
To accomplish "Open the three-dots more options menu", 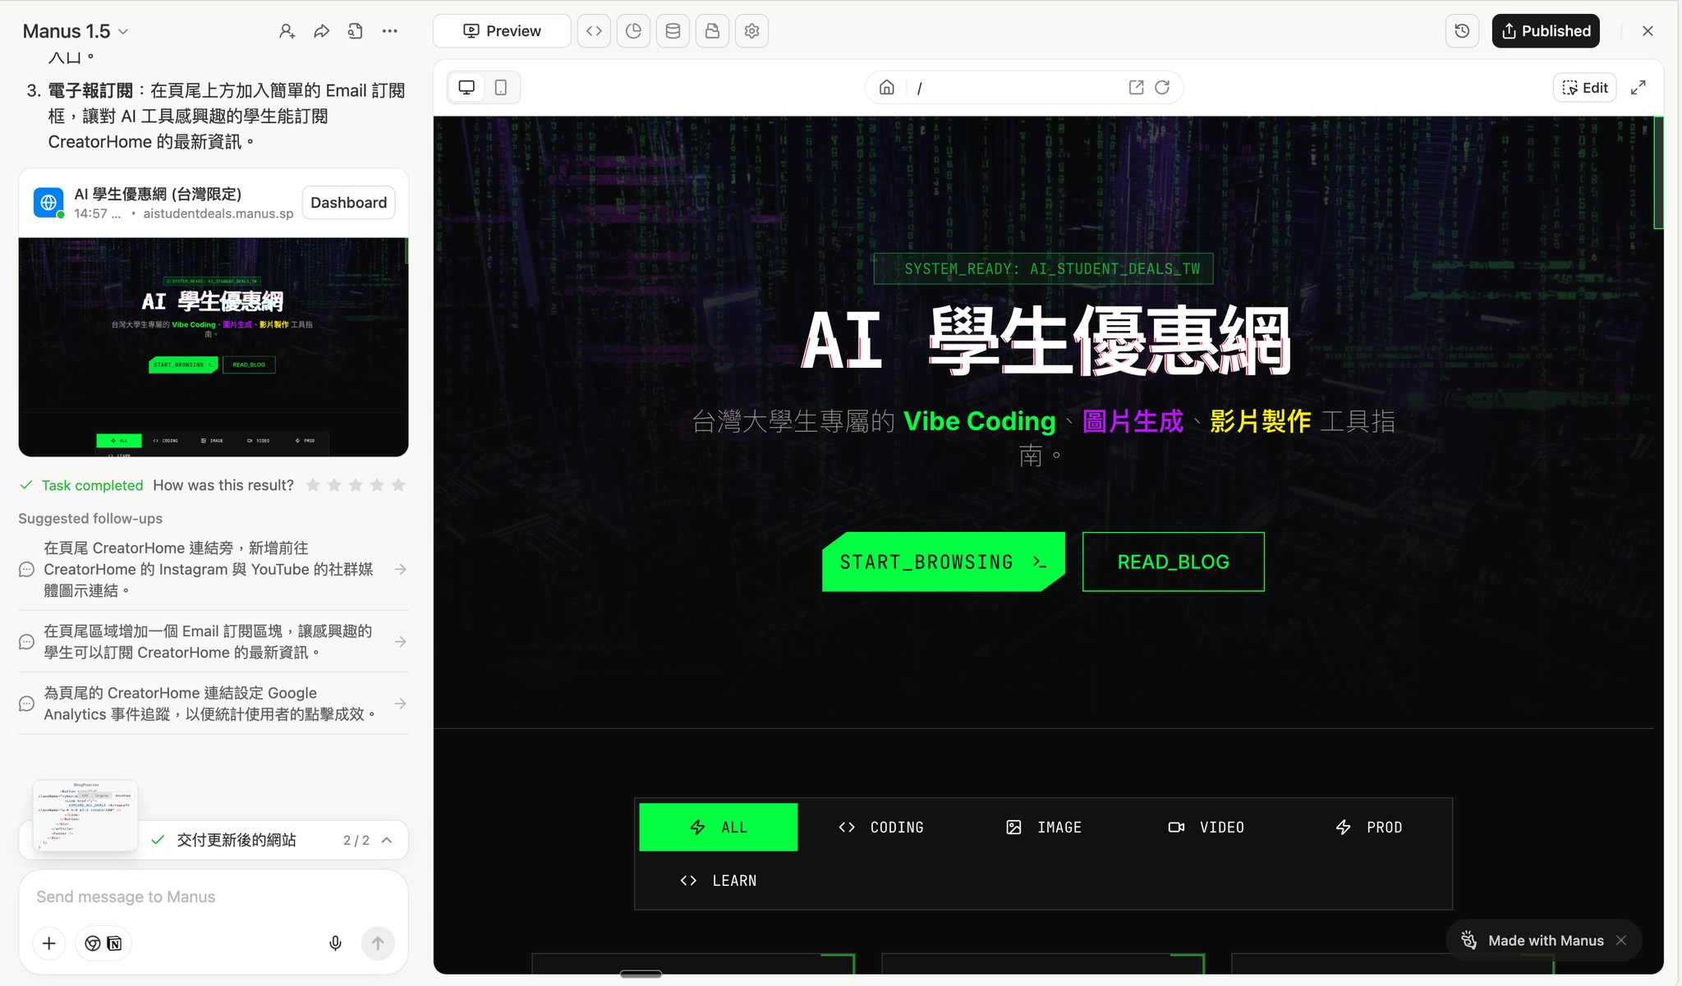I will 389,31.
